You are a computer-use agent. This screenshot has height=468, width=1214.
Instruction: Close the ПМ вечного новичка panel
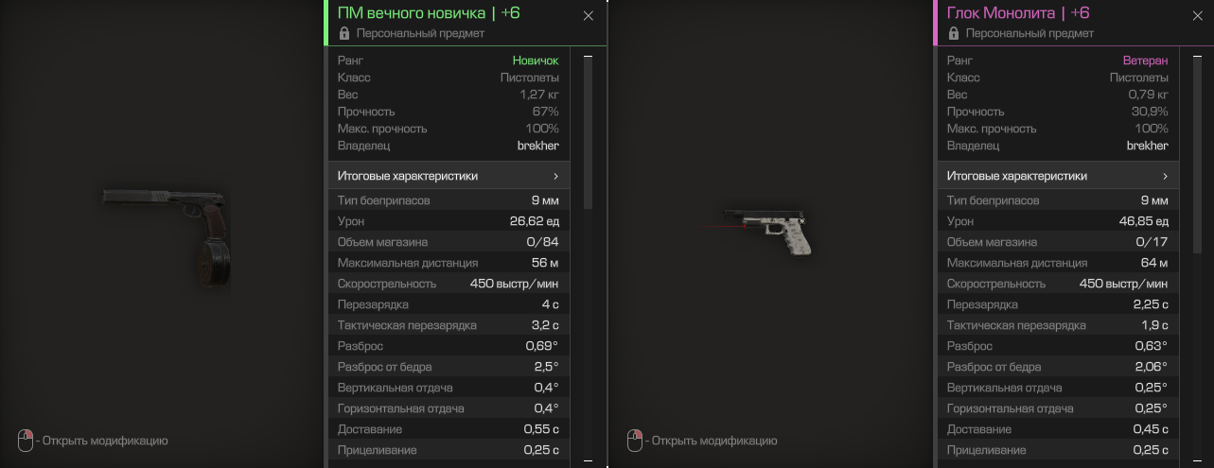click(589, 16)
